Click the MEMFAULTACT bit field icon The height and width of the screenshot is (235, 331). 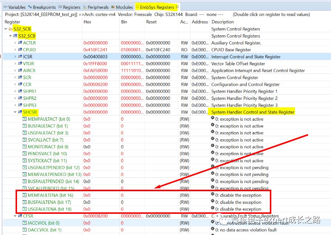(x=25, y=119)
